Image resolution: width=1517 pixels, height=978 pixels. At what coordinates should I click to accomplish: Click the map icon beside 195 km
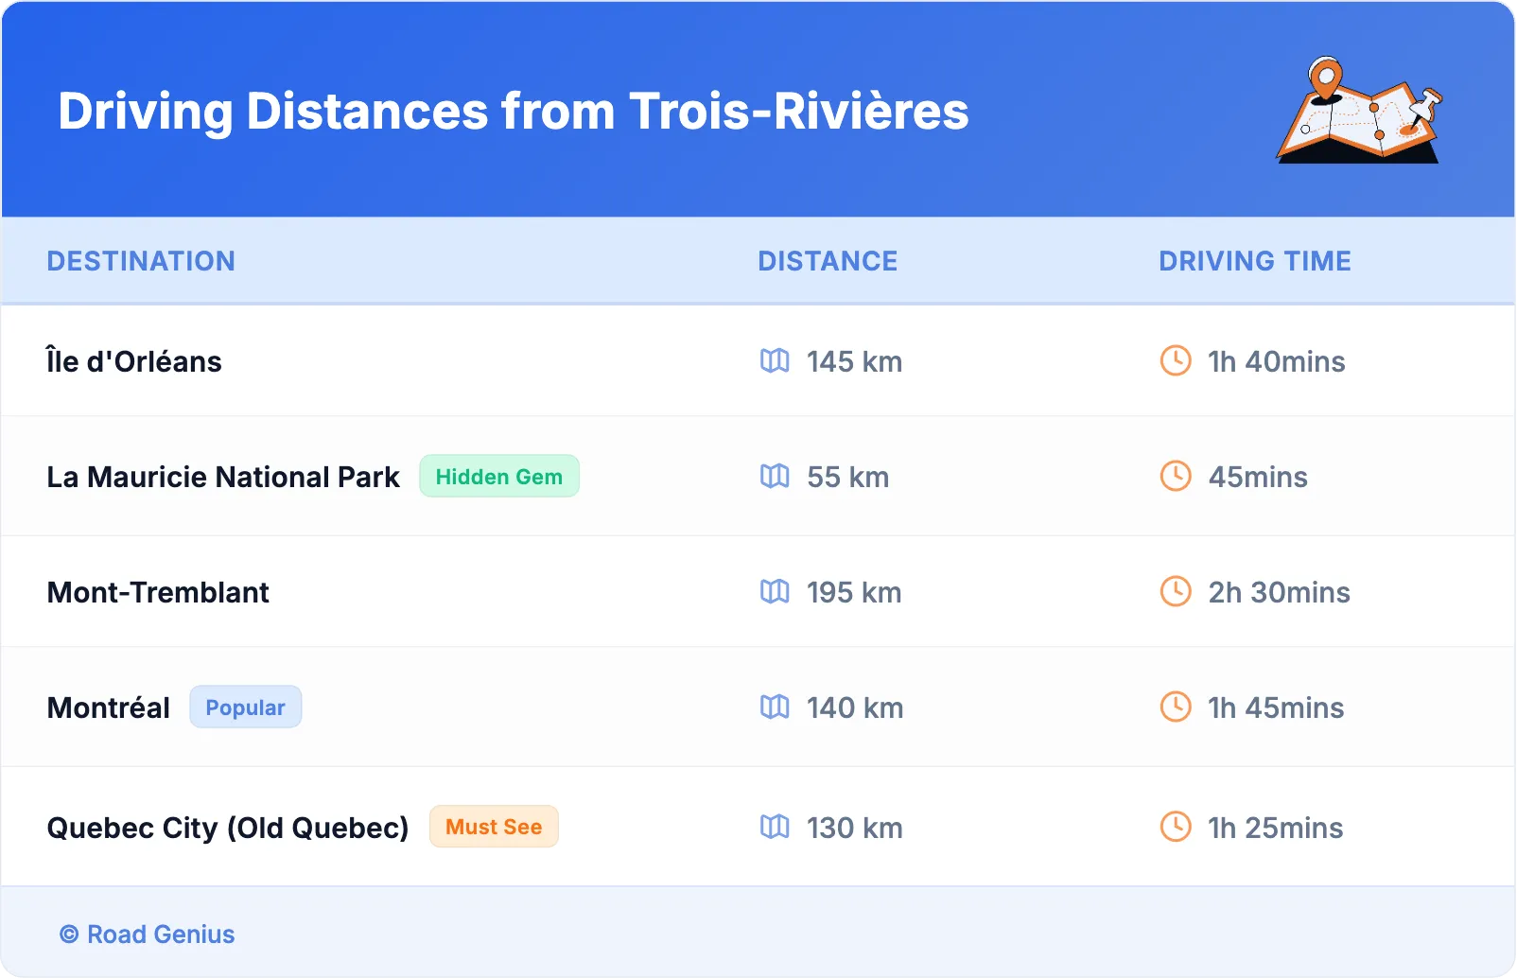click(x=775, y=591)
